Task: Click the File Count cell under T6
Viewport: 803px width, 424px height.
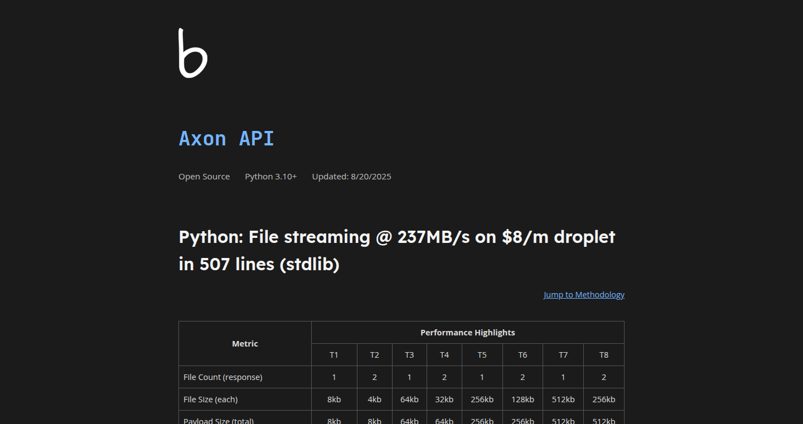Action: coord(523,377)
